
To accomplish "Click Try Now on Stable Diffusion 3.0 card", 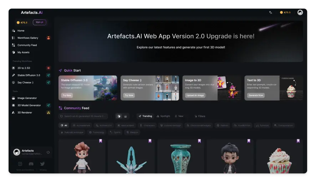I will (67, 95).
